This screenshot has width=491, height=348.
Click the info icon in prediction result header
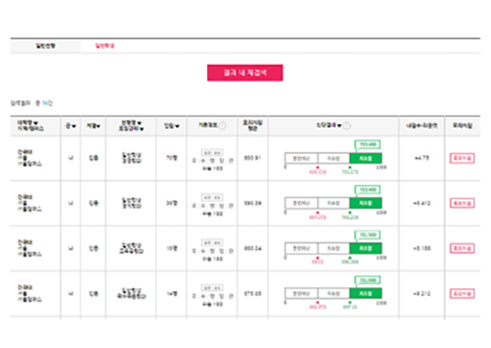coord(346,126)
